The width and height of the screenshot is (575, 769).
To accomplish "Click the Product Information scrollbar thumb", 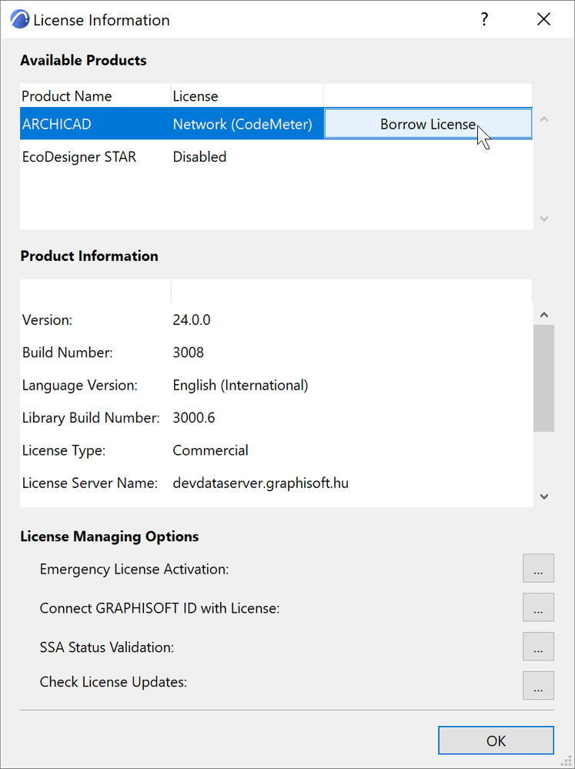I will point(544,377).
